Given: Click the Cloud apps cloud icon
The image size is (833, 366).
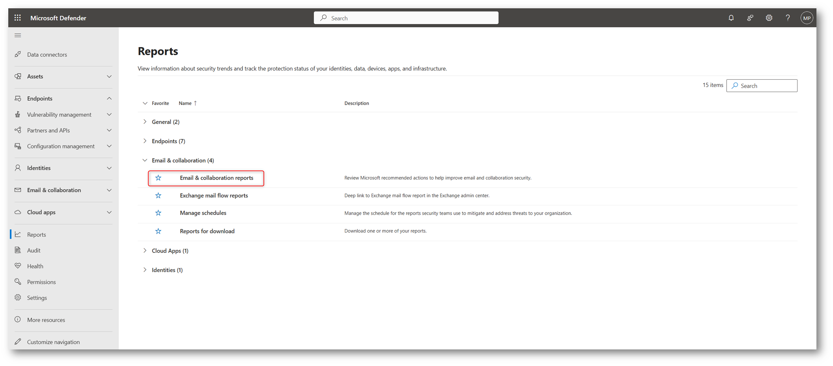Looking at the screenshot, I should point(18,212).
